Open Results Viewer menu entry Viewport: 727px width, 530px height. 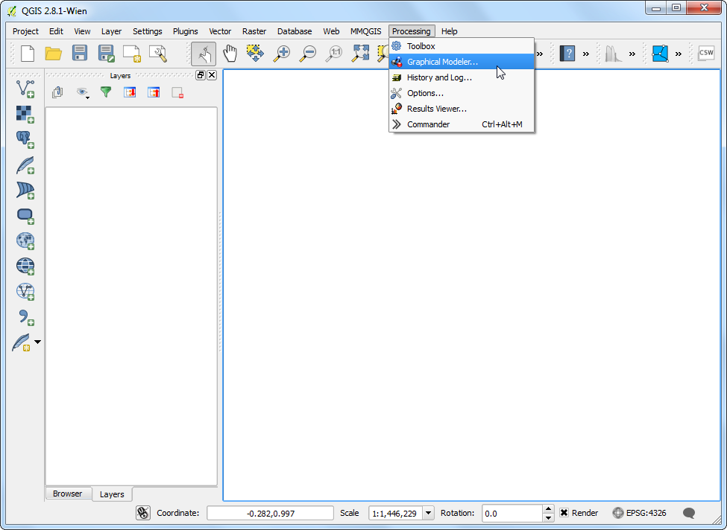462,109
